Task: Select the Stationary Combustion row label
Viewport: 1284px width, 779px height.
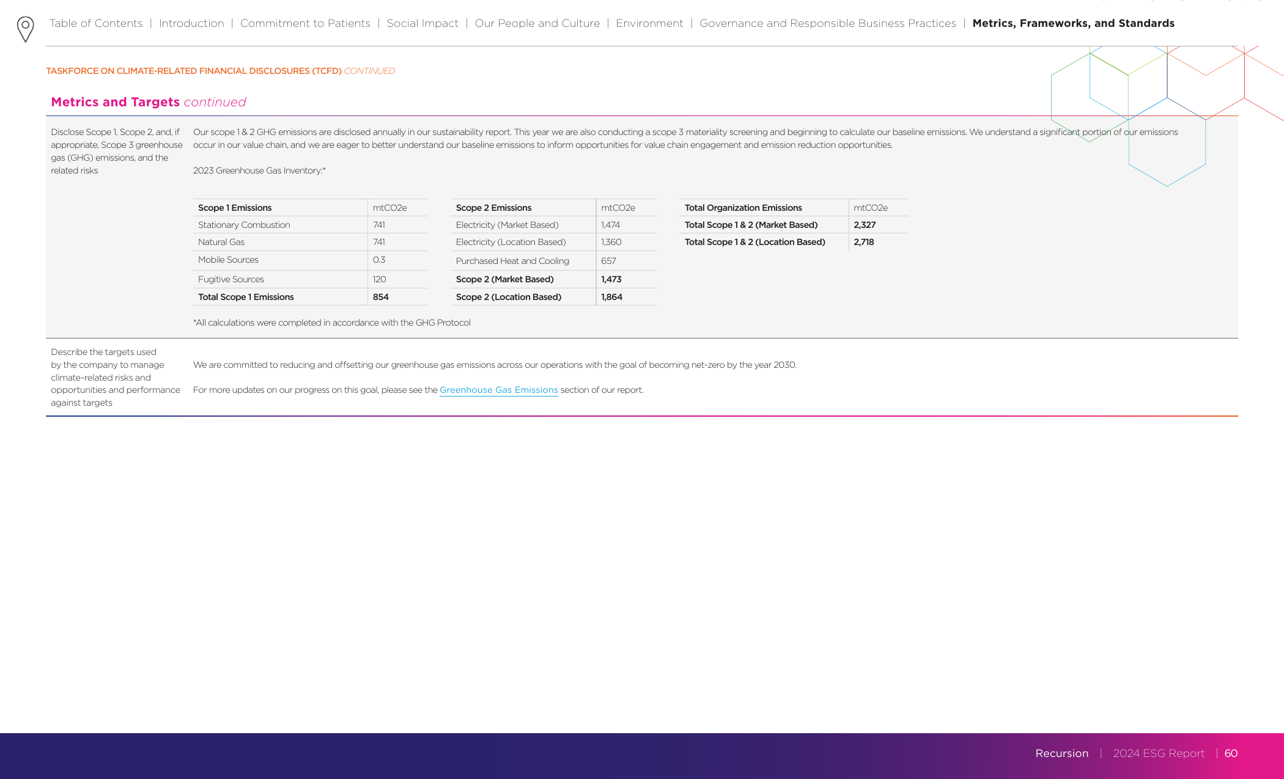Action: 244,225
